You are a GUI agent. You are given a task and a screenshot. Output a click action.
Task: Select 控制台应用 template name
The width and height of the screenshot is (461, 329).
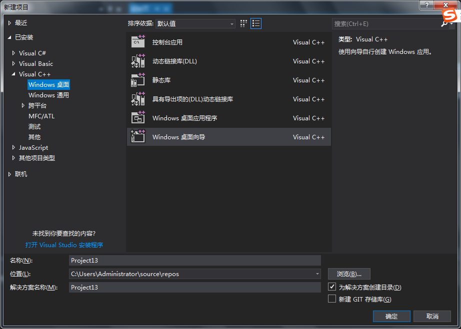coord(167,42)
